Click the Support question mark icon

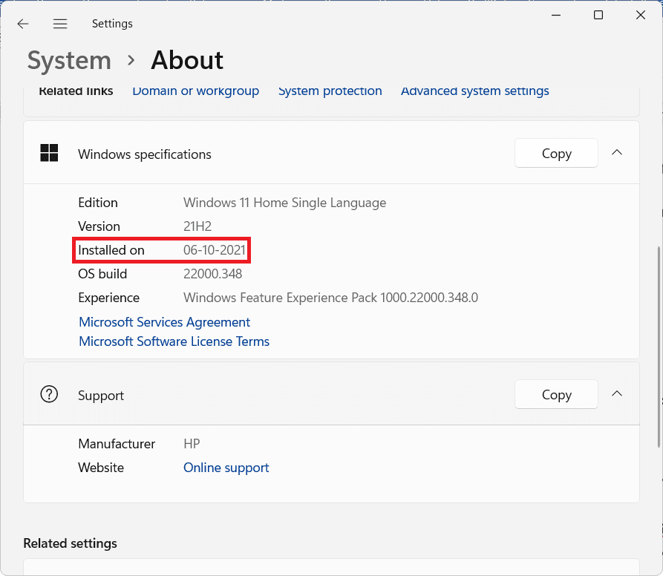[x=49, y=394]
